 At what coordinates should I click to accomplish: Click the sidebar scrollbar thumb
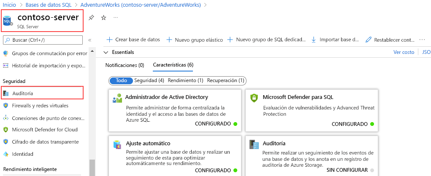click(x=92, y=168)
